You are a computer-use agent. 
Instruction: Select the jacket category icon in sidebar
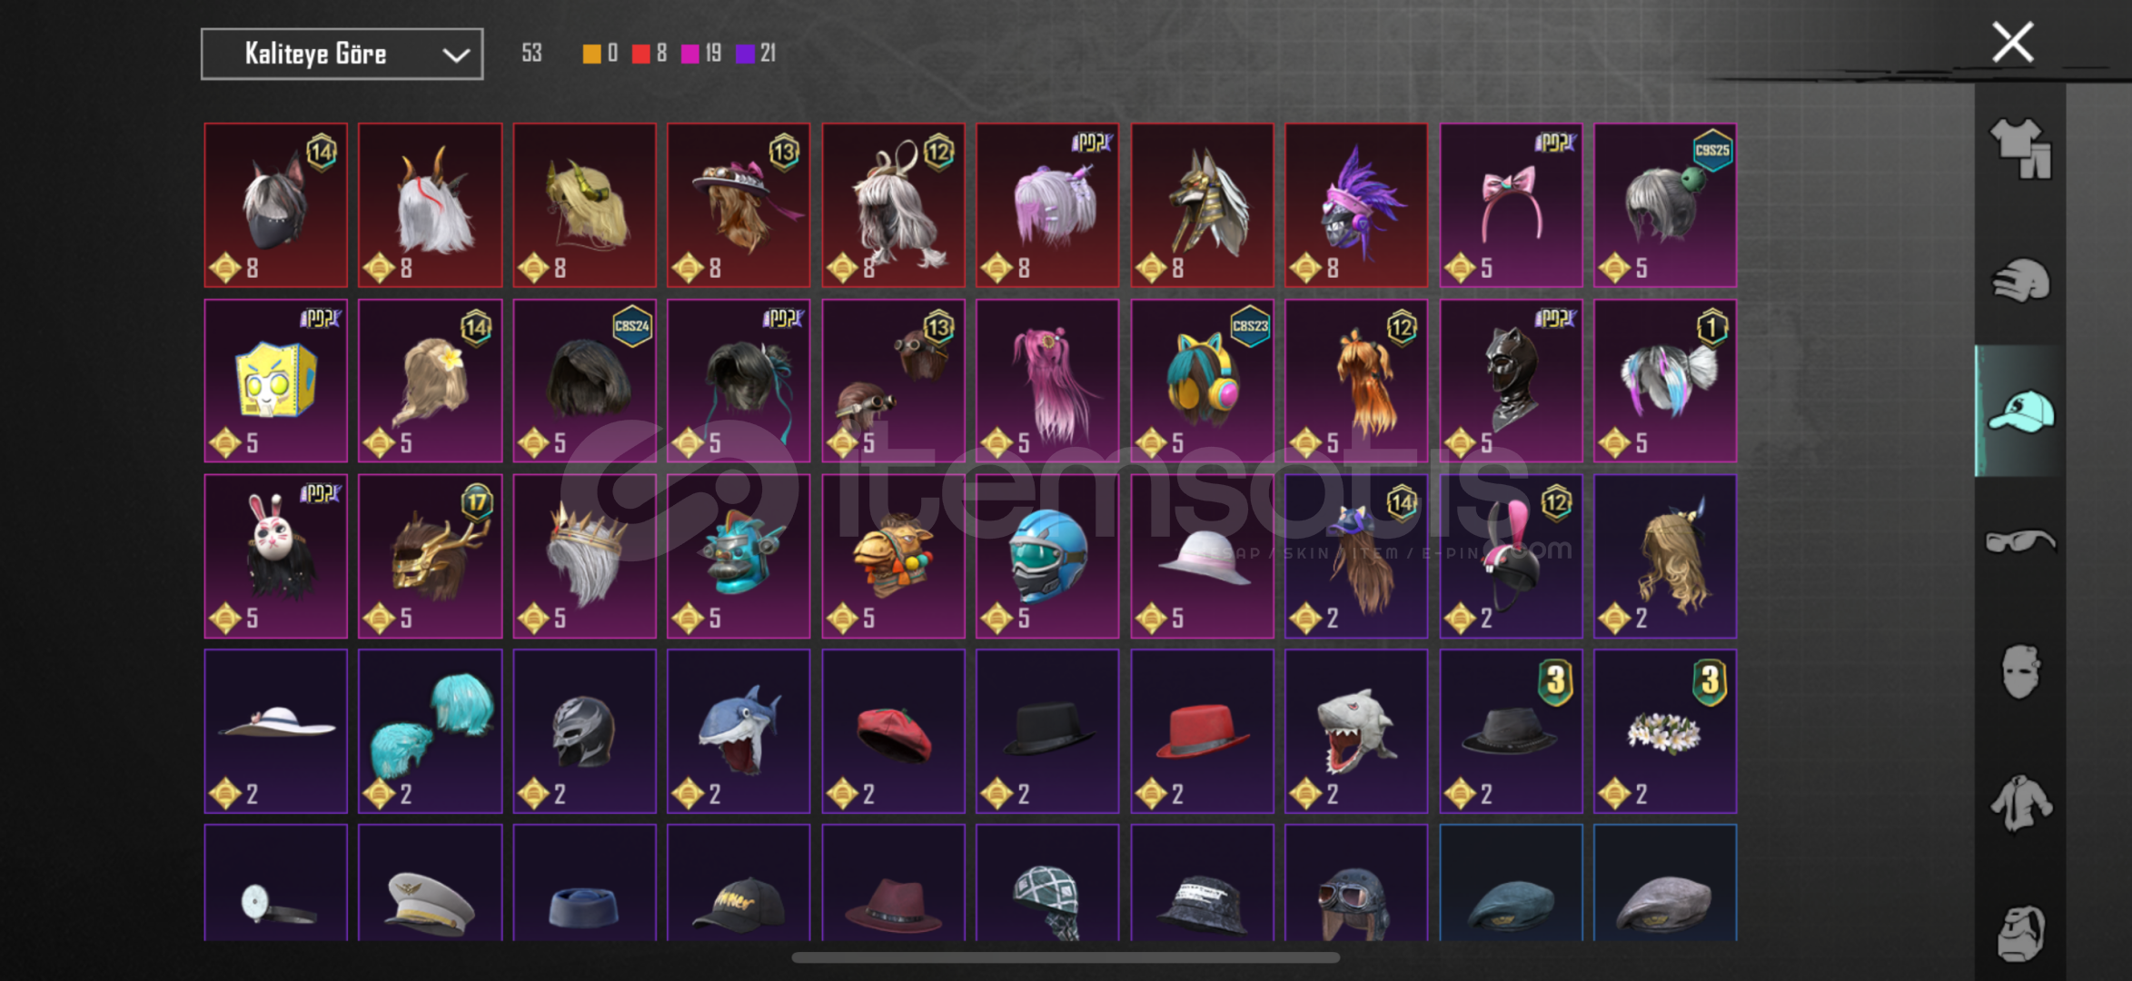point(2020,803)
